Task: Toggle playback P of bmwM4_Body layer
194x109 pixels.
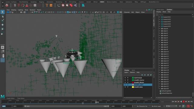Action: 128,87
